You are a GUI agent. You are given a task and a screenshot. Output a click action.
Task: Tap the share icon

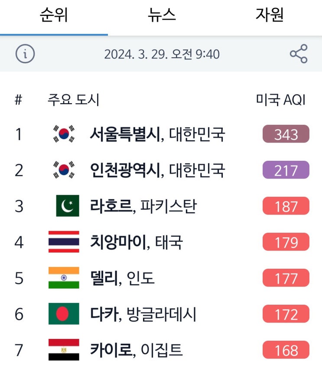(x=299, y=54)
